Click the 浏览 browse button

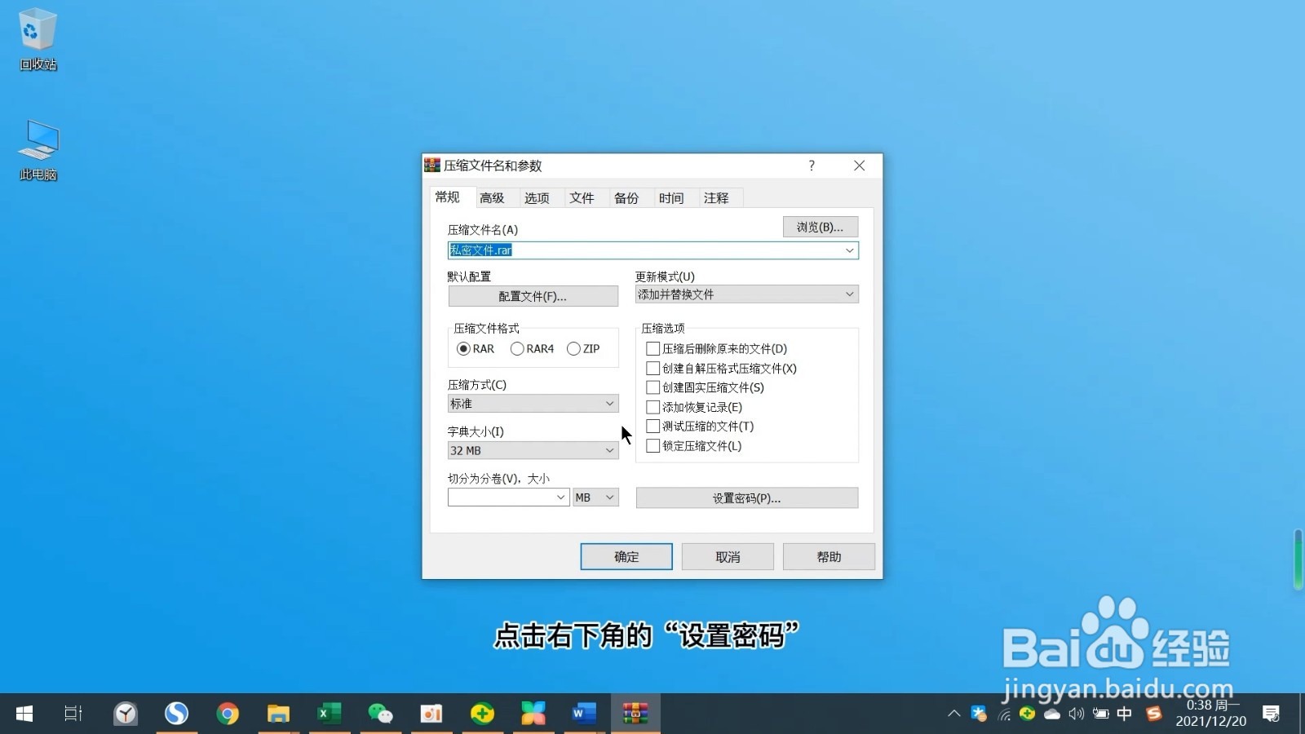point(820,227)
